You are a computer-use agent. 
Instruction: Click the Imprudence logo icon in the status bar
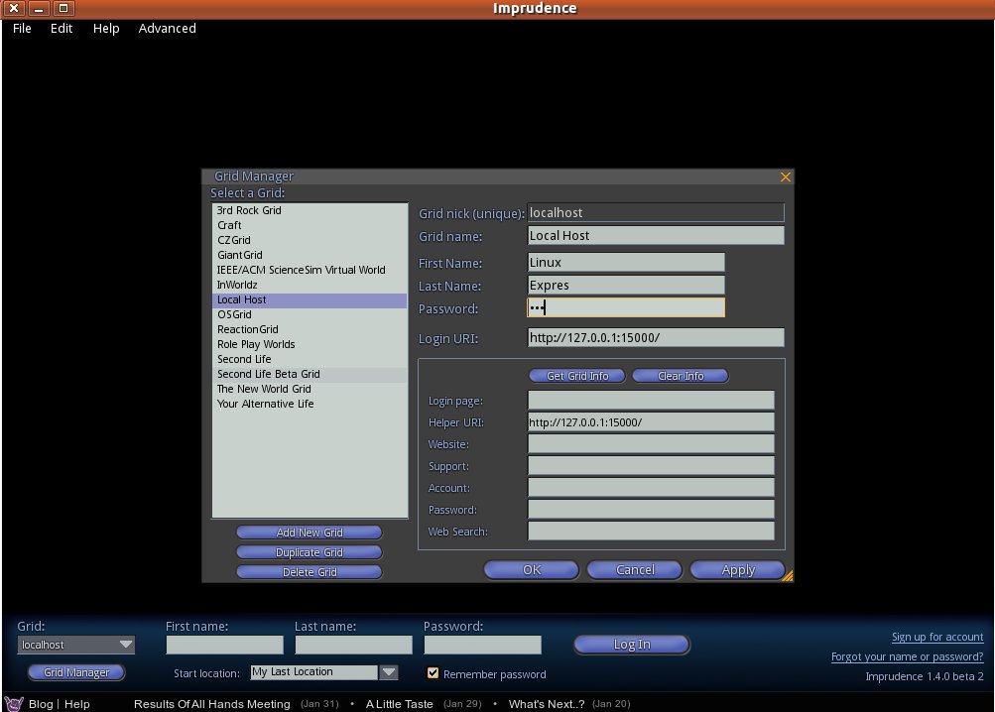[x=14, y=703]
